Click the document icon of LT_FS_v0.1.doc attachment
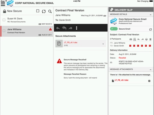Viewport: 154px width, 115px height. [59, 43]
